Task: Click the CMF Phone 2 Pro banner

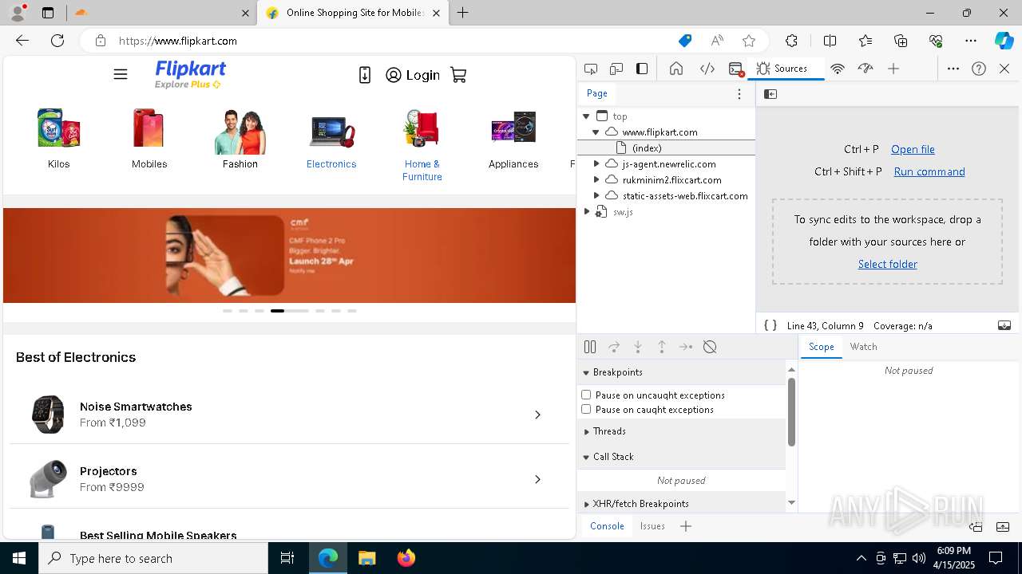Action: 289,255
